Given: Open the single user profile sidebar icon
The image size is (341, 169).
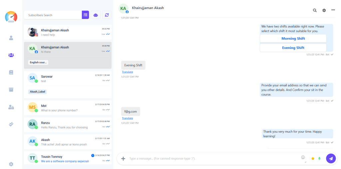Looking at the screenshot, I should (11, 38).
